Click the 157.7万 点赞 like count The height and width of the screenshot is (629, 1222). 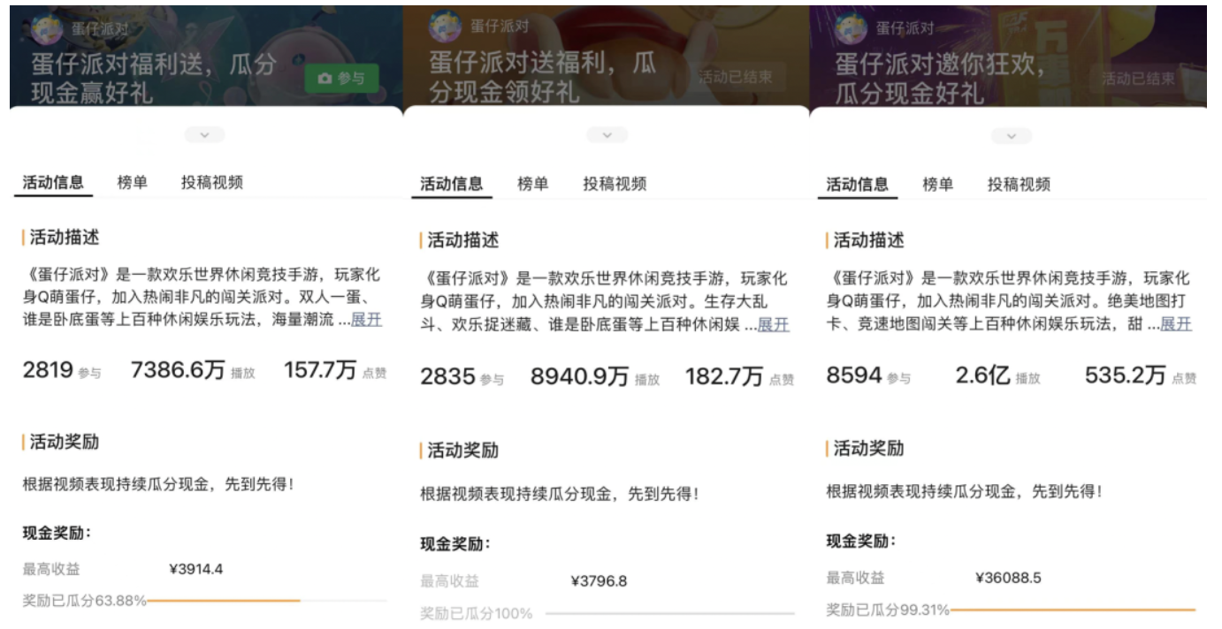[x=335, y=371]
